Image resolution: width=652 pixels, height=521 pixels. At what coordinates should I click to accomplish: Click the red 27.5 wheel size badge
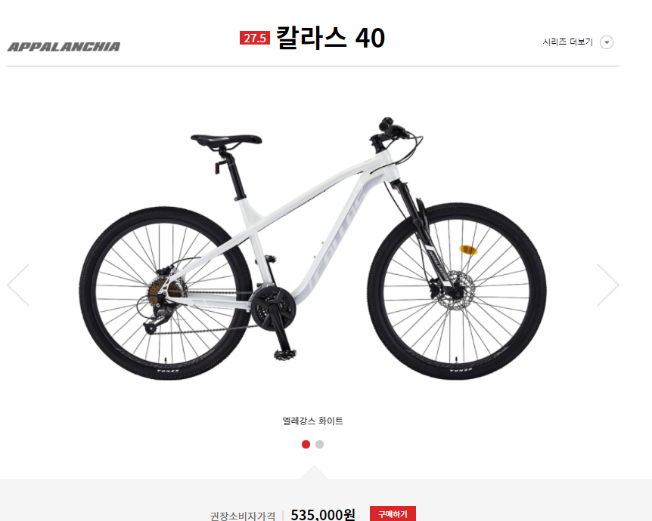click(x=254, y=38)
